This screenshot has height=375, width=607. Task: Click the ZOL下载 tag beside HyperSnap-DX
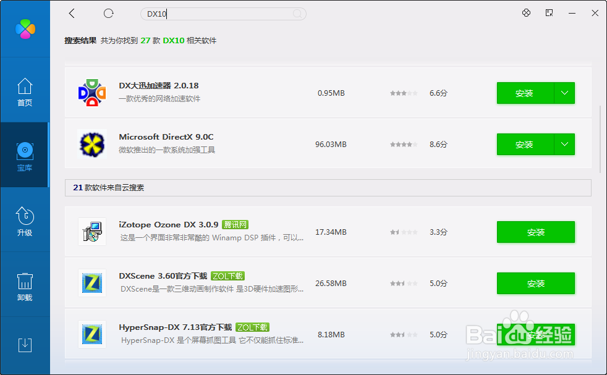(252, 327)
